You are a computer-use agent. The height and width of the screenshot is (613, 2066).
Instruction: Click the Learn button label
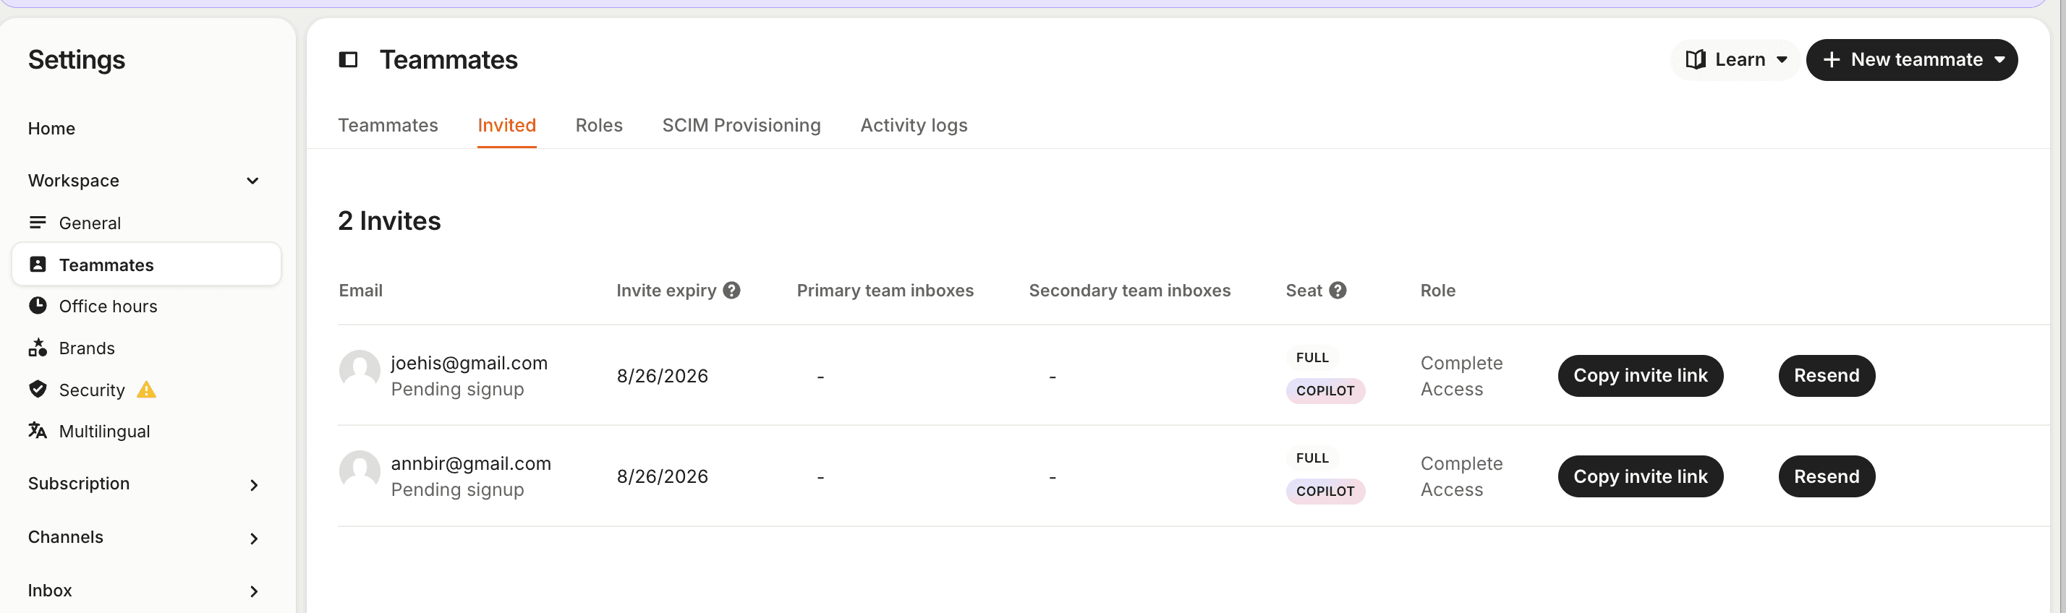pyautogui.click(x=1740, y=60)
